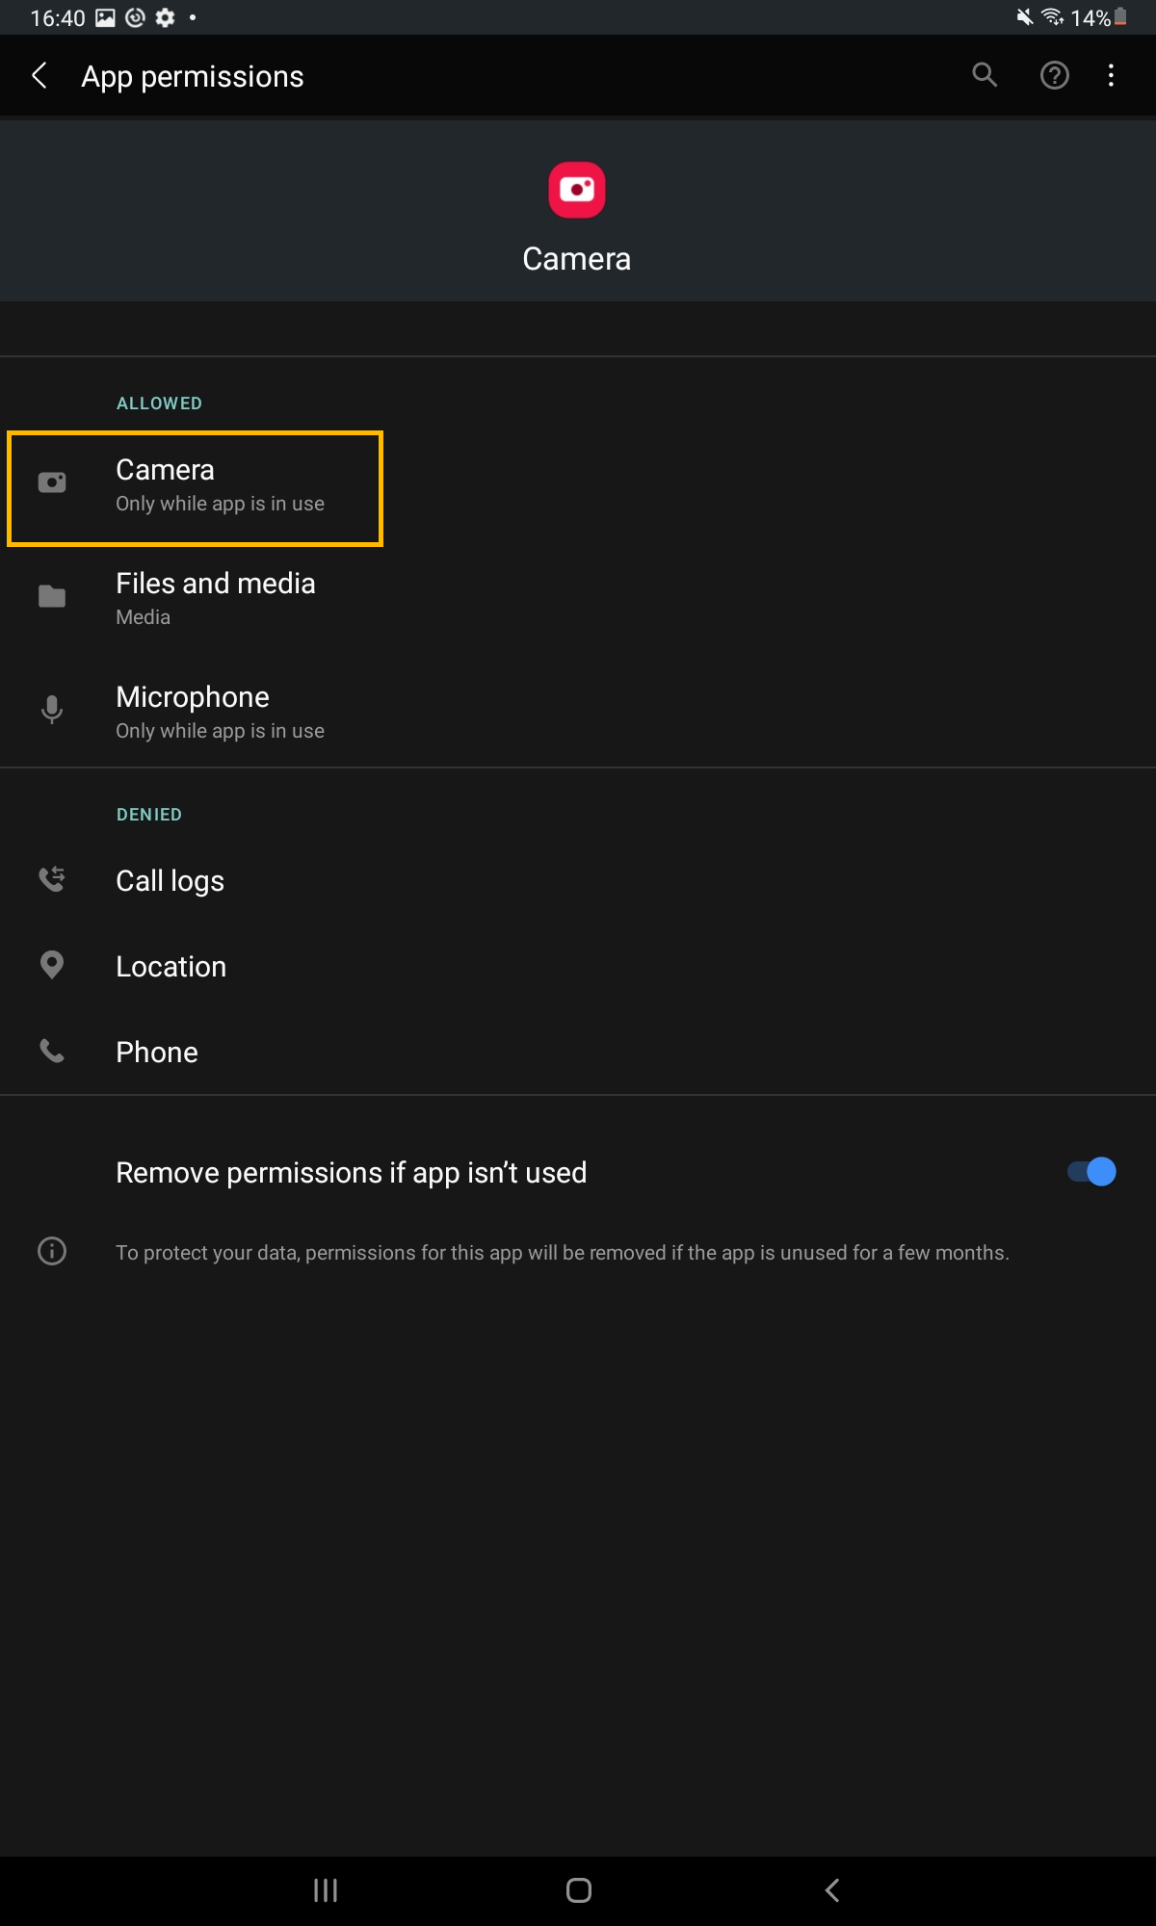Tap the location pin icon
The image size is (1156, 1926).
click(52, 965)
